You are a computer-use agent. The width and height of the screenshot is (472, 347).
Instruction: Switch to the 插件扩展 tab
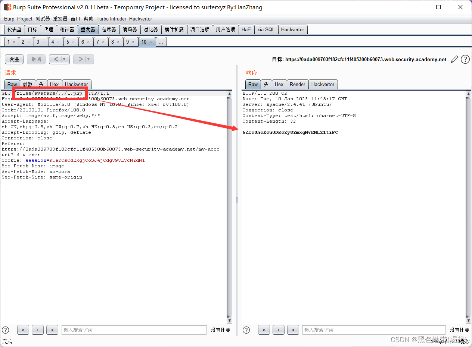click(174, 29)
